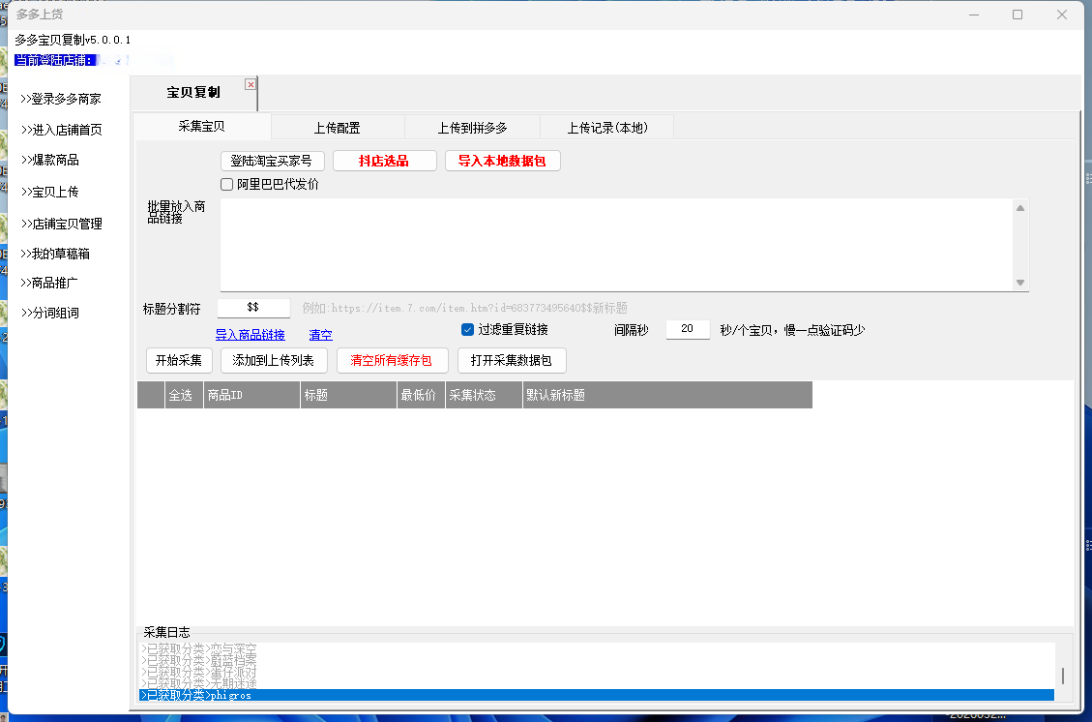The image size is (1092, 722).
Task: Enable the 阿里巴巴代发价 checkbox
Action: click(x=227, y=184)
